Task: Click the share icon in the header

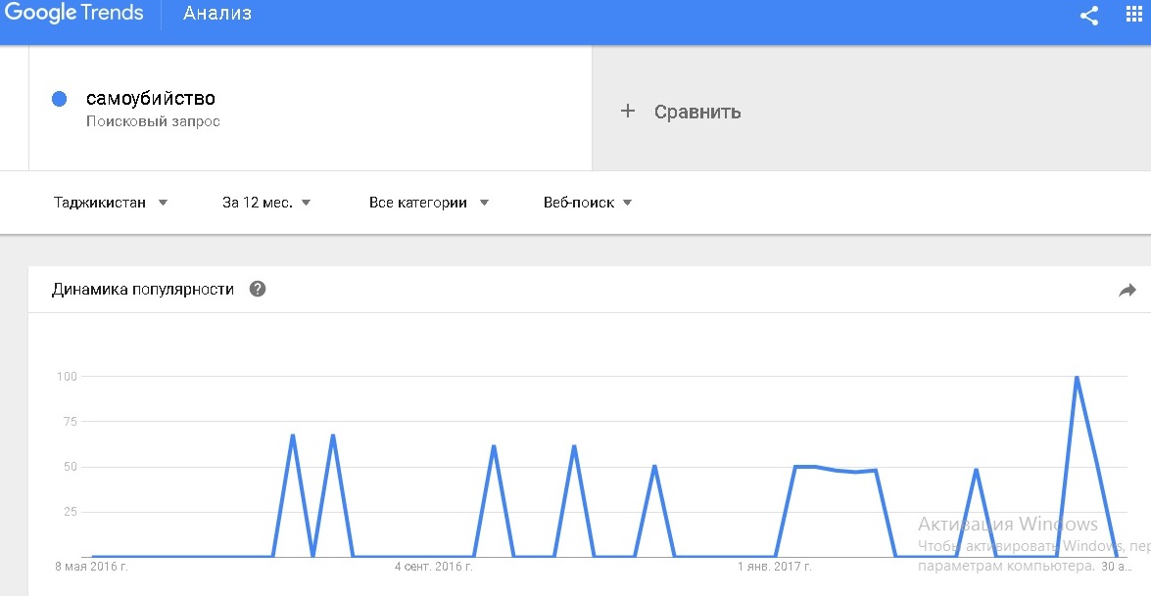Action: 1088,16
